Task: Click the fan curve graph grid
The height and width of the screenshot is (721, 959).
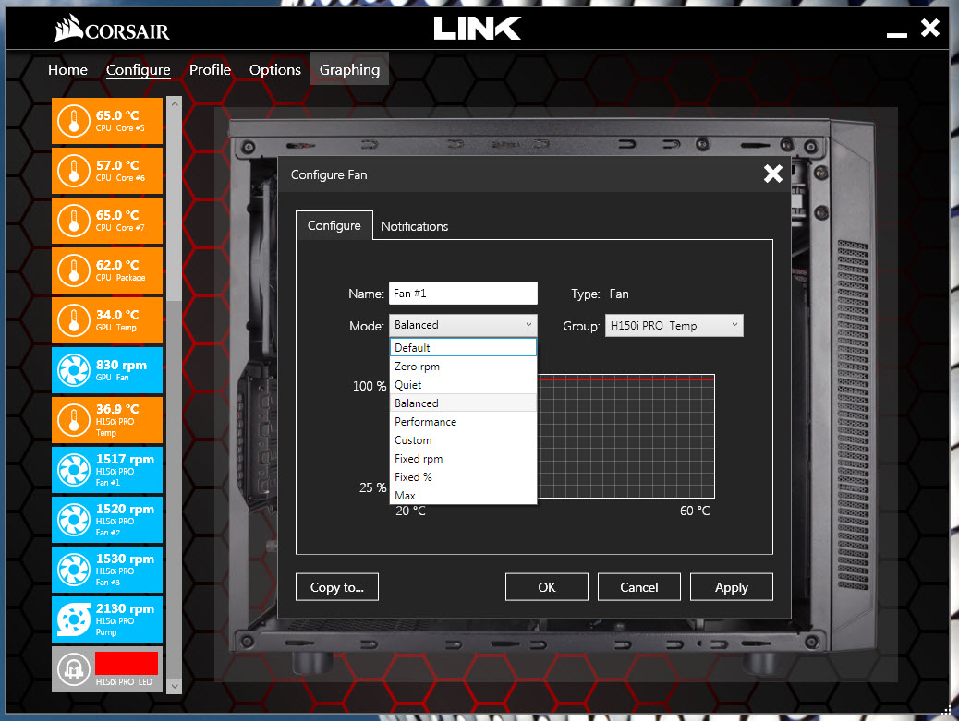Action: (625, 437)
